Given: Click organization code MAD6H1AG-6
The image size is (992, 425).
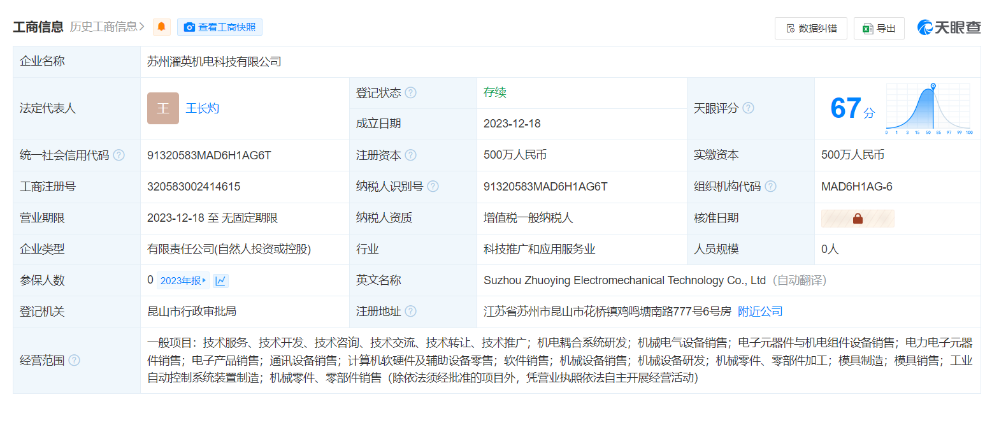Looking at the screenshot, I should click(x=857, y=187).
